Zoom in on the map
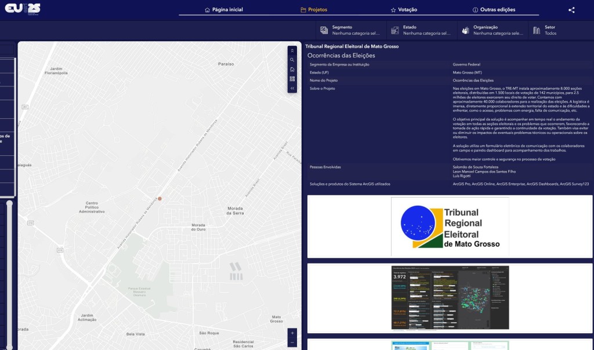Image resolution: width=594 pixels, height=350 pixels. [292, 333]
